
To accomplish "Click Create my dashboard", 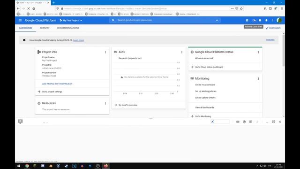I will click(x=205, y=84).
